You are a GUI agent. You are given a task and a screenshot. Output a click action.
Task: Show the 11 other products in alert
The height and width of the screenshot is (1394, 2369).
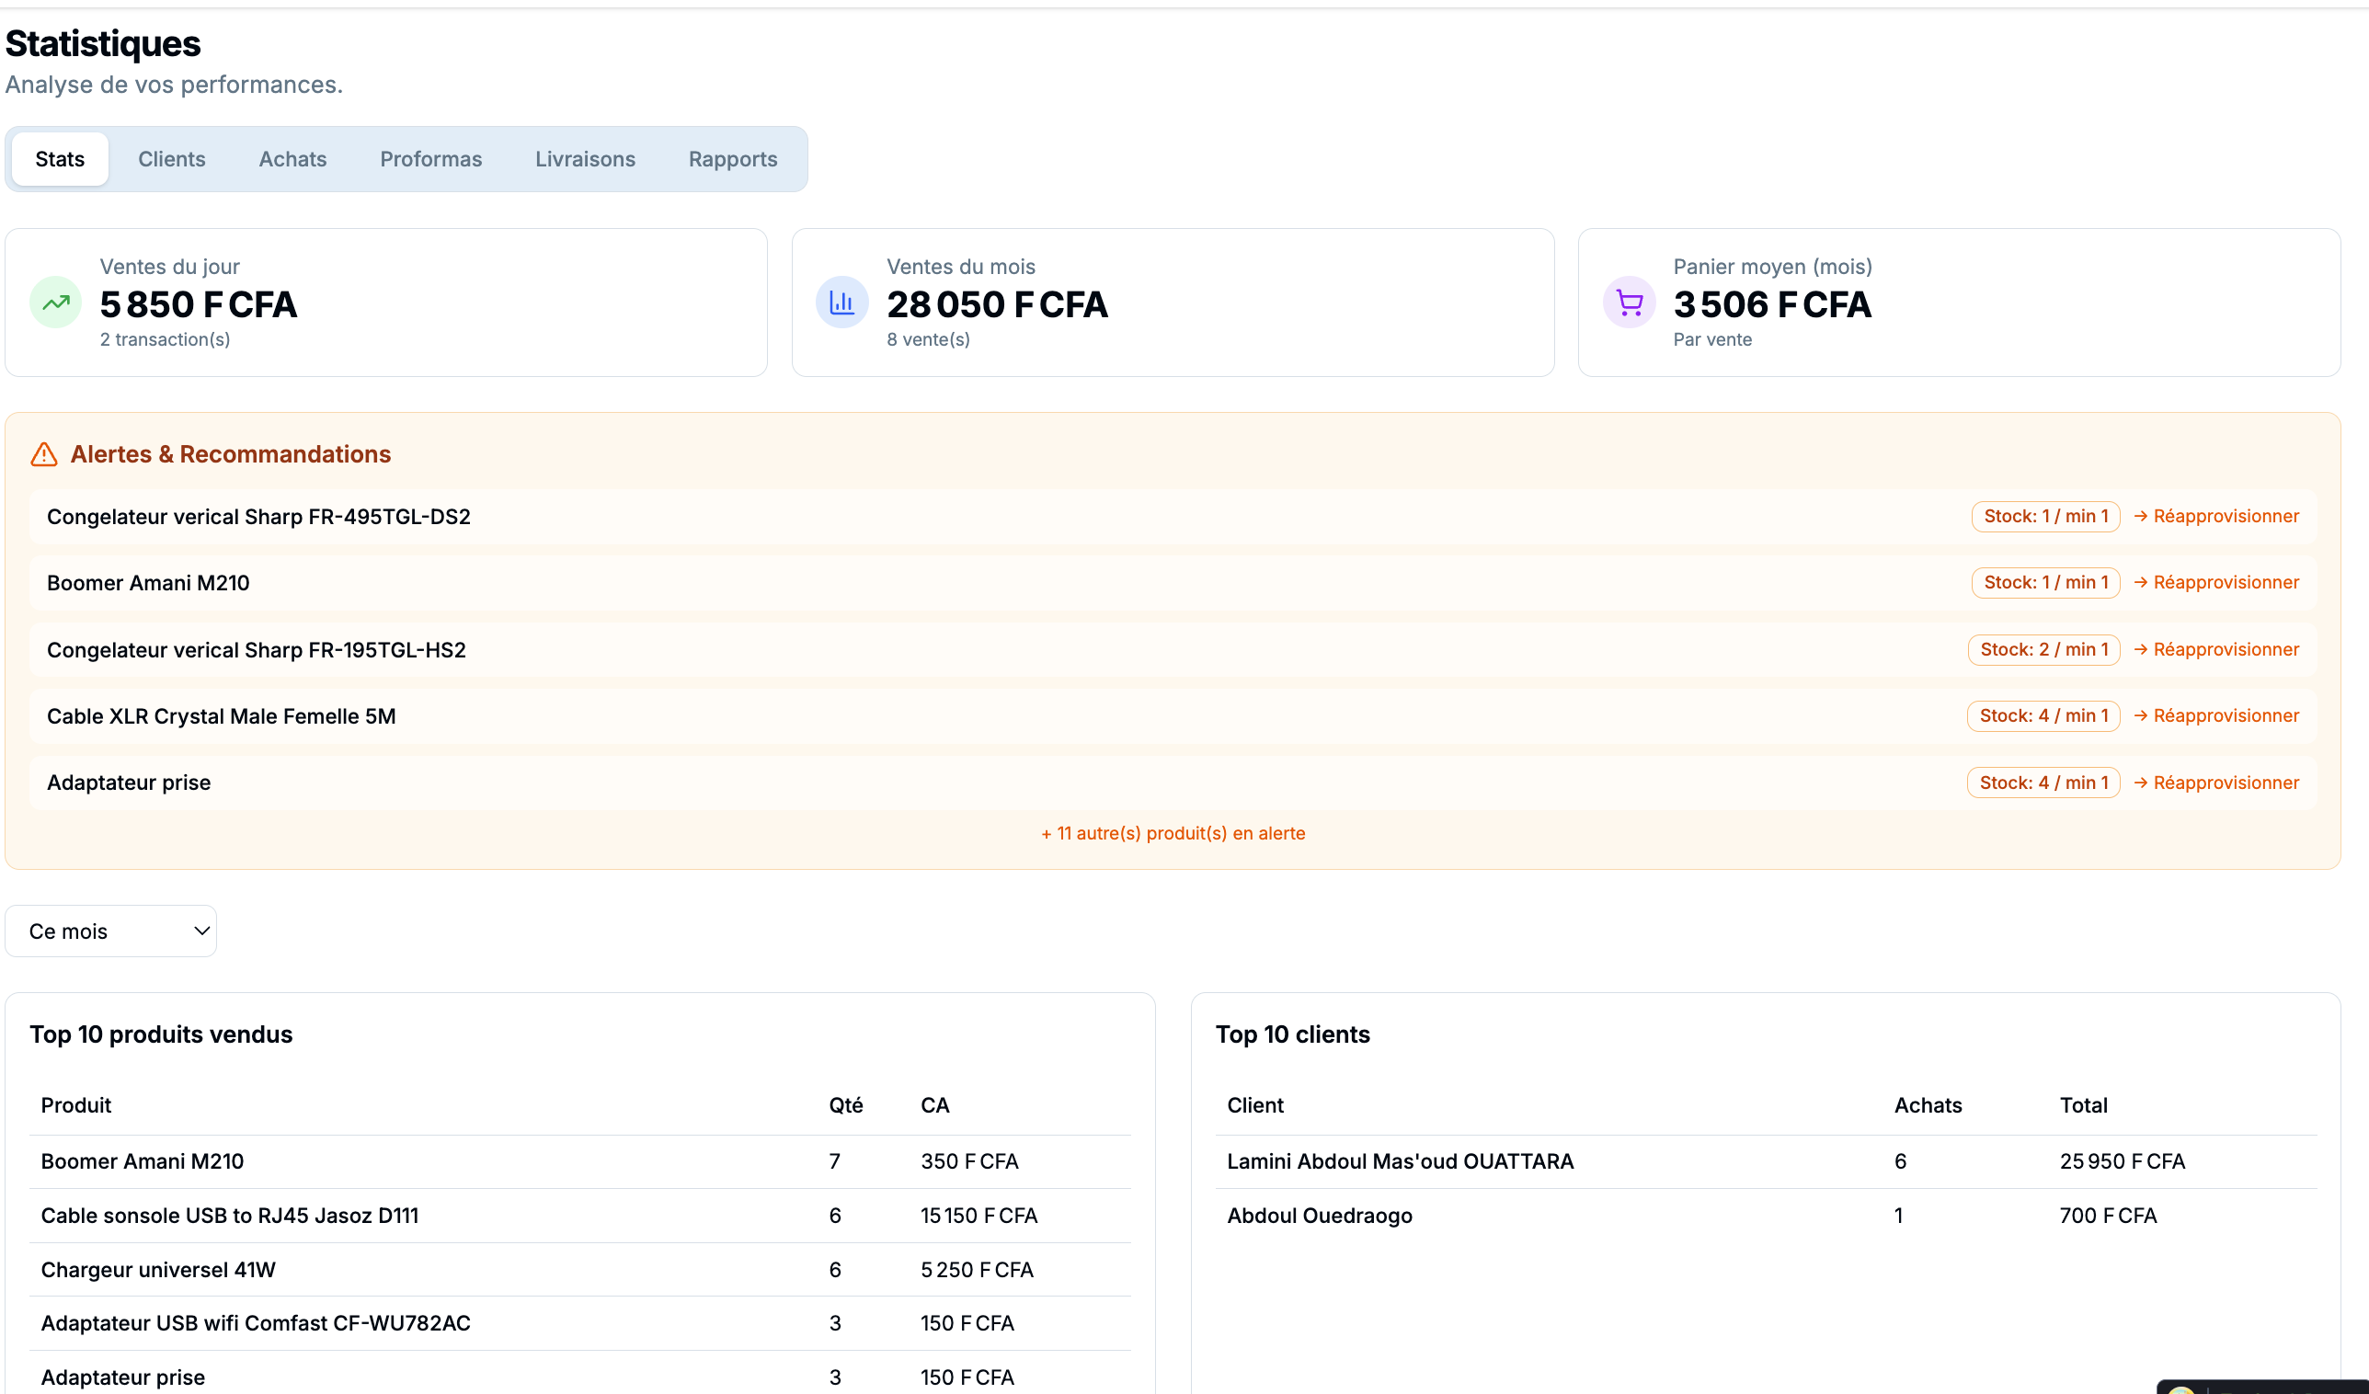[x=1173, y=834]
